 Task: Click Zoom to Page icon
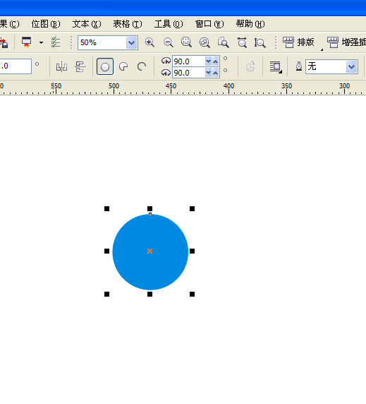[x=223, y=42]
